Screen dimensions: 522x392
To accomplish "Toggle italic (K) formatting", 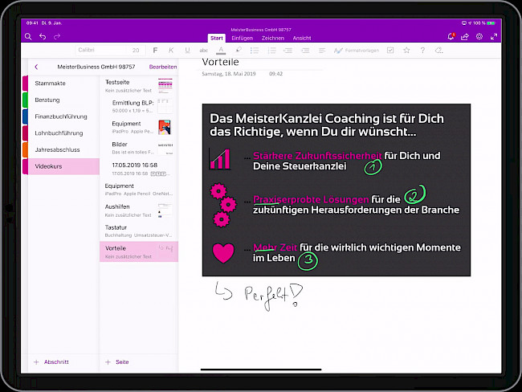I will coord(171,51).
